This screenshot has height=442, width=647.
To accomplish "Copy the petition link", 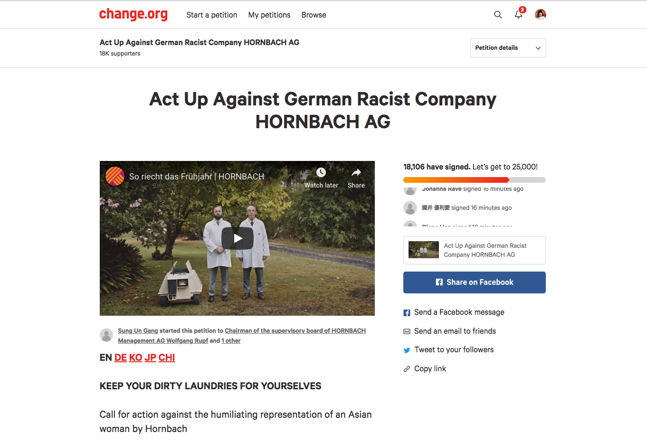I will point(425,369).
